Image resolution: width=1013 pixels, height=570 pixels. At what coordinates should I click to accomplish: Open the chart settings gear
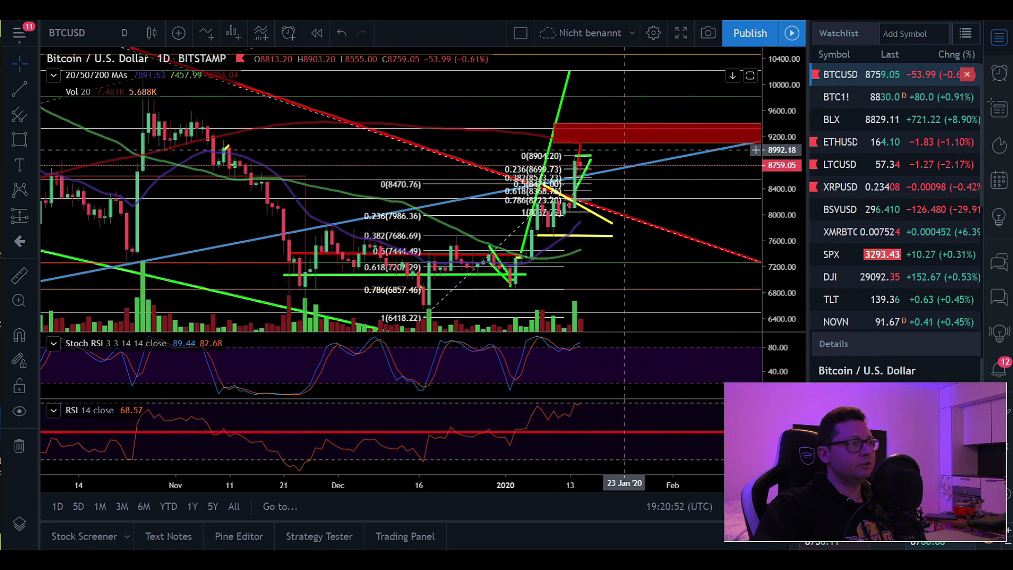tap(653, 33)
